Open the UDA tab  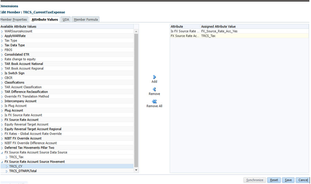(x=66, y=19)
